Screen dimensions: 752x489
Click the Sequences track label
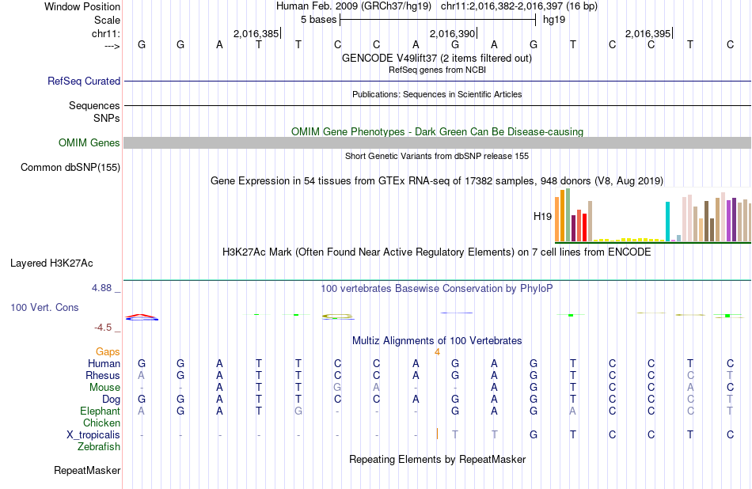[x=94, y=105]
